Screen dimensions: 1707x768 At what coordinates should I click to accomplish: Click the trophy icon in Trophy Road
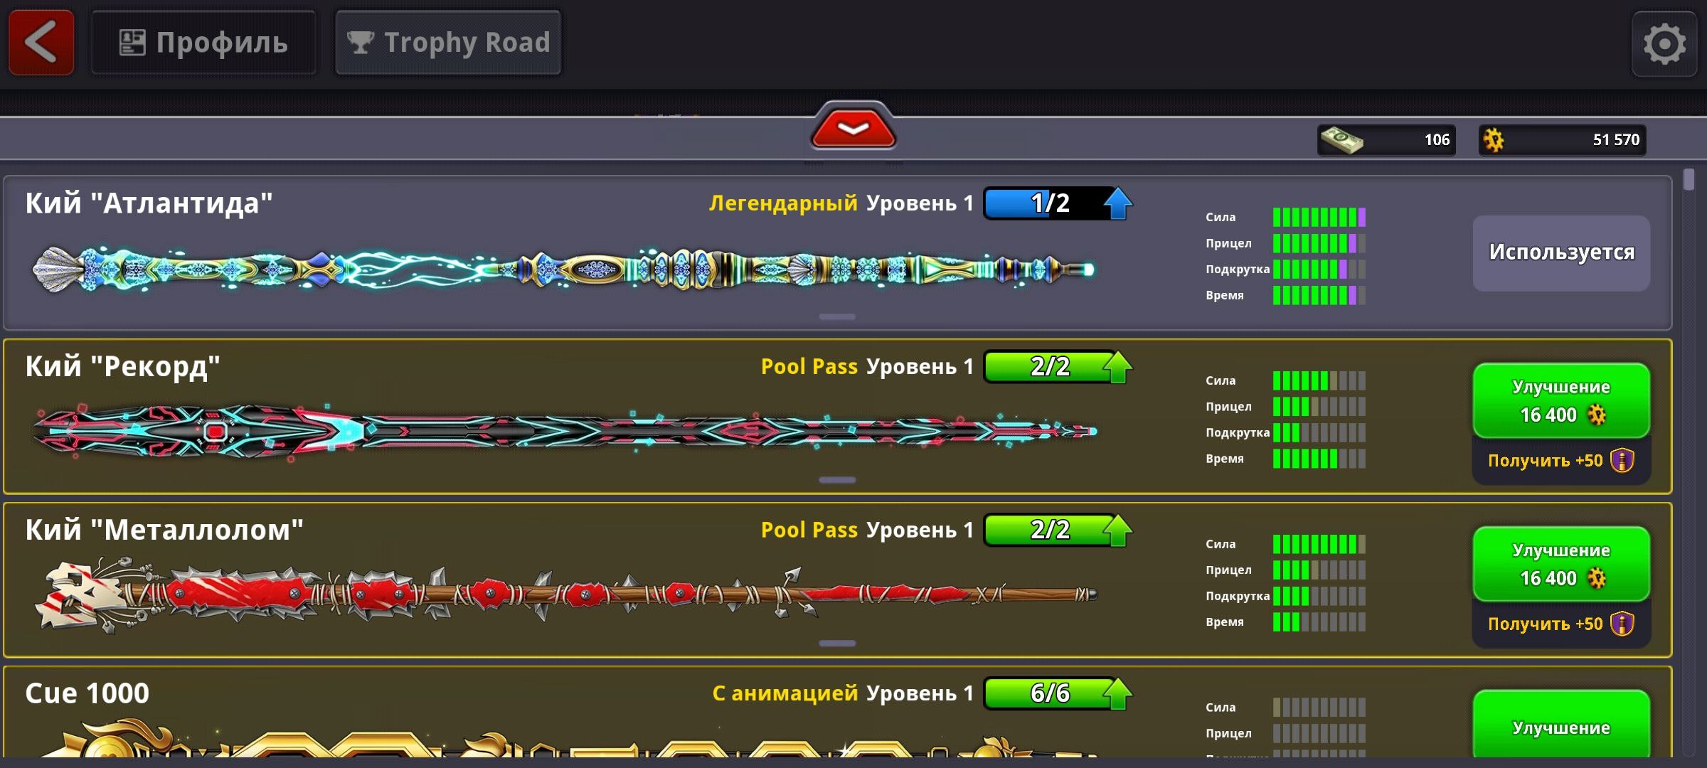pyautogui.click(x=361, y=43)
